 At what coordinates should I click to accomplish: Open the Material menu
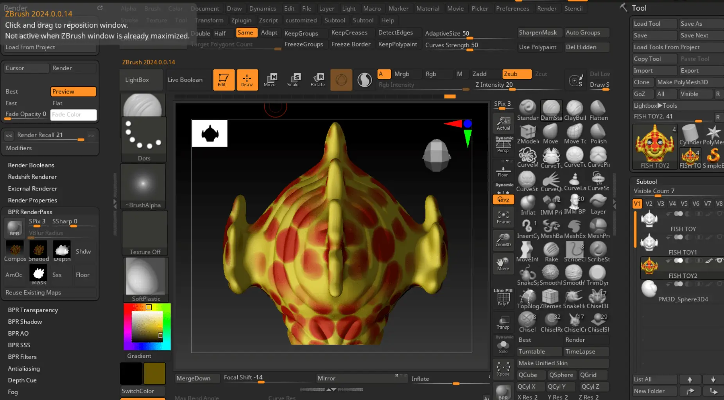[427, 8]
